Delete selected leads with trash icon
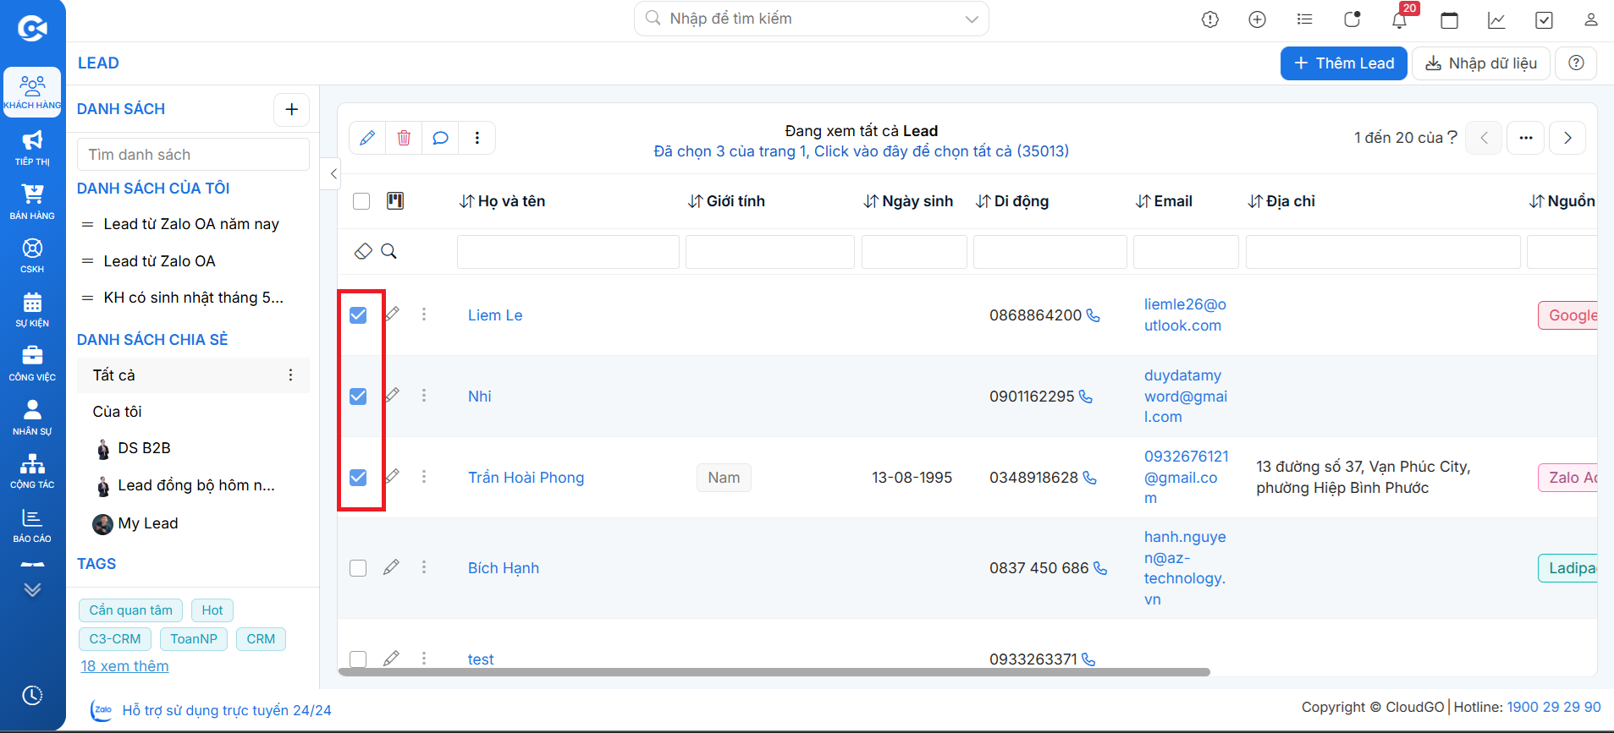The image size is (1614, 733). point(404,138)
